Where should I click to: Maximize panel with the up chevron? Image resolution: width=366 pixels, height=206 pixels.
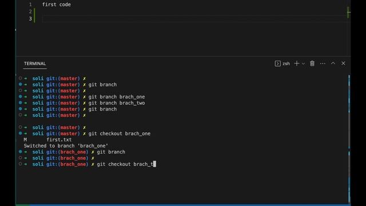coord(333,64)
